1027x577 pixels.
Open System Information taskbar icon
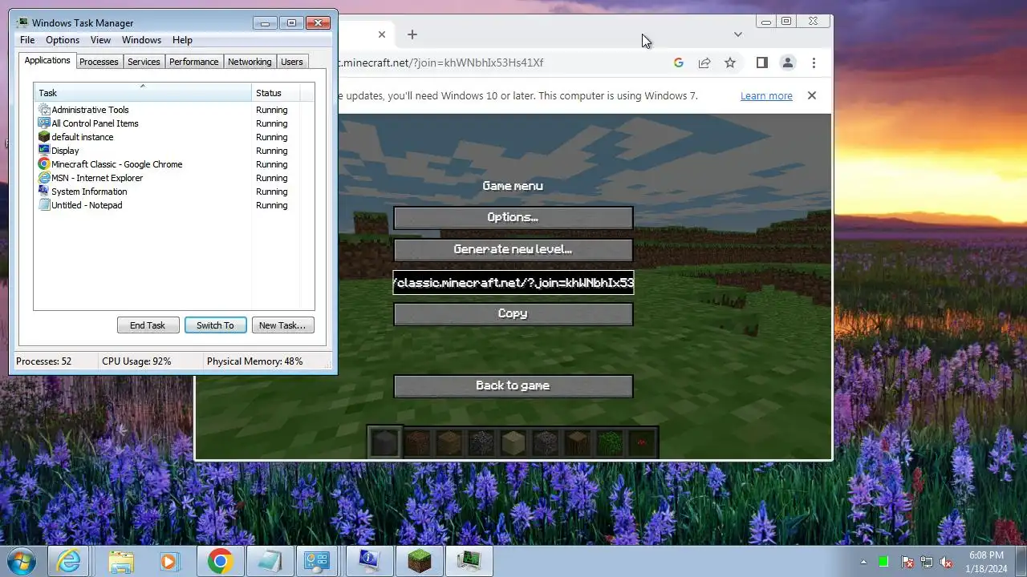pyautogui.click(x=368, y=561)
